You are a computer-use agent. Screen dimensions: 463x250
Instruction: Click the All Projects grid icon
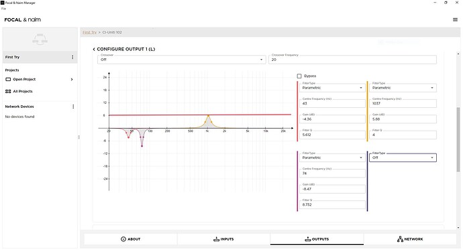coord(8,91)
